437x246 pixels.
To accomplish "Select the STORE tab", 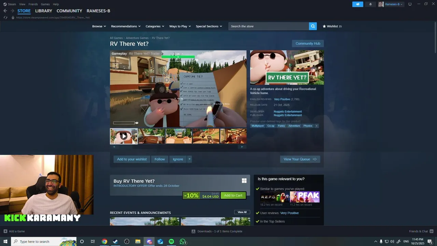I will coord(24,11).
